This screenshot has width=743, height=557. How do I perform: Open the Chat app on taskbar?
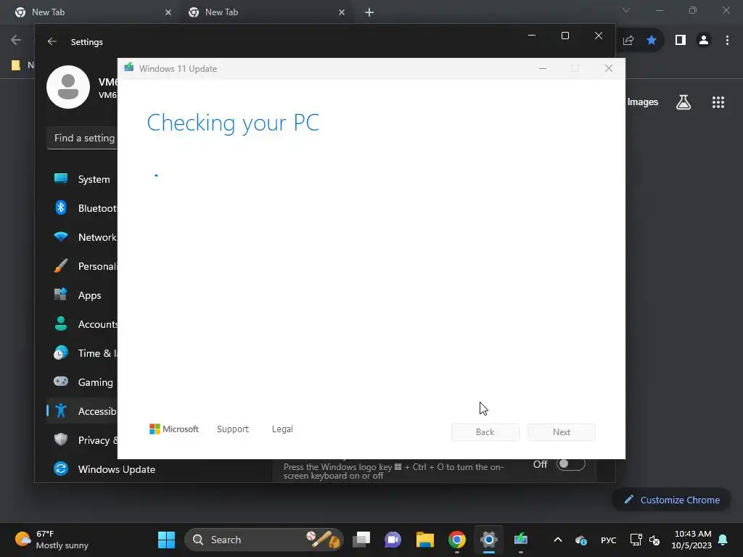393,540
